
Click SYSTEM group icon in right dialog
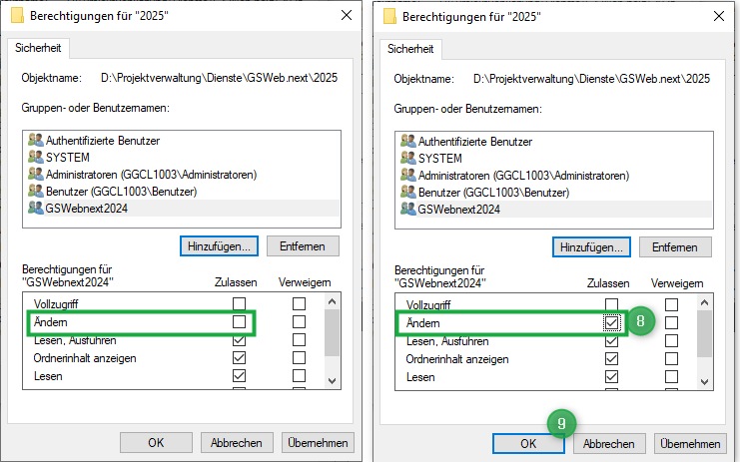[407, 158]
